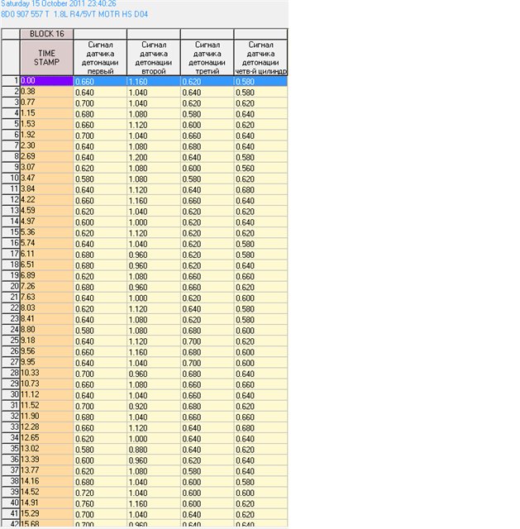Select row number 5 header
The height and width of the screenshot is (529, 520).
pos(11,124)
